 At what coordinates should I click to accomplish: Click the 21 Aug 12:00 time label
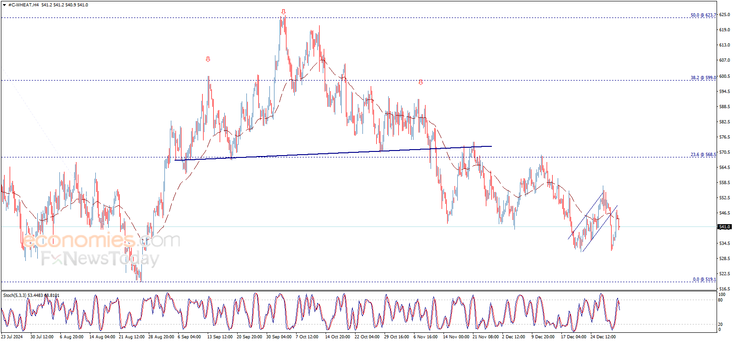tap(132, 337)
